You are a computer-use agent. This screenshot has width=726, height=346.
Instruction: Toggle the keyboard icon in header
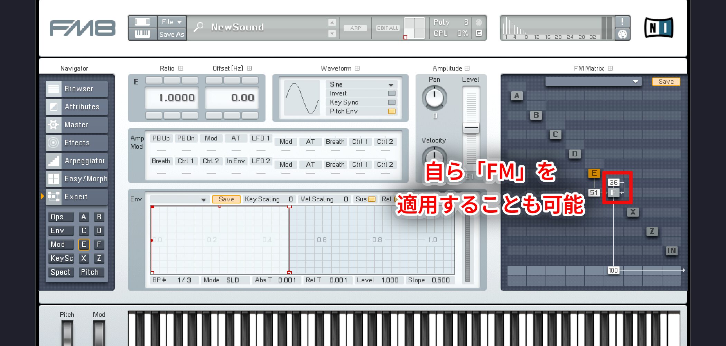point(142,34)
